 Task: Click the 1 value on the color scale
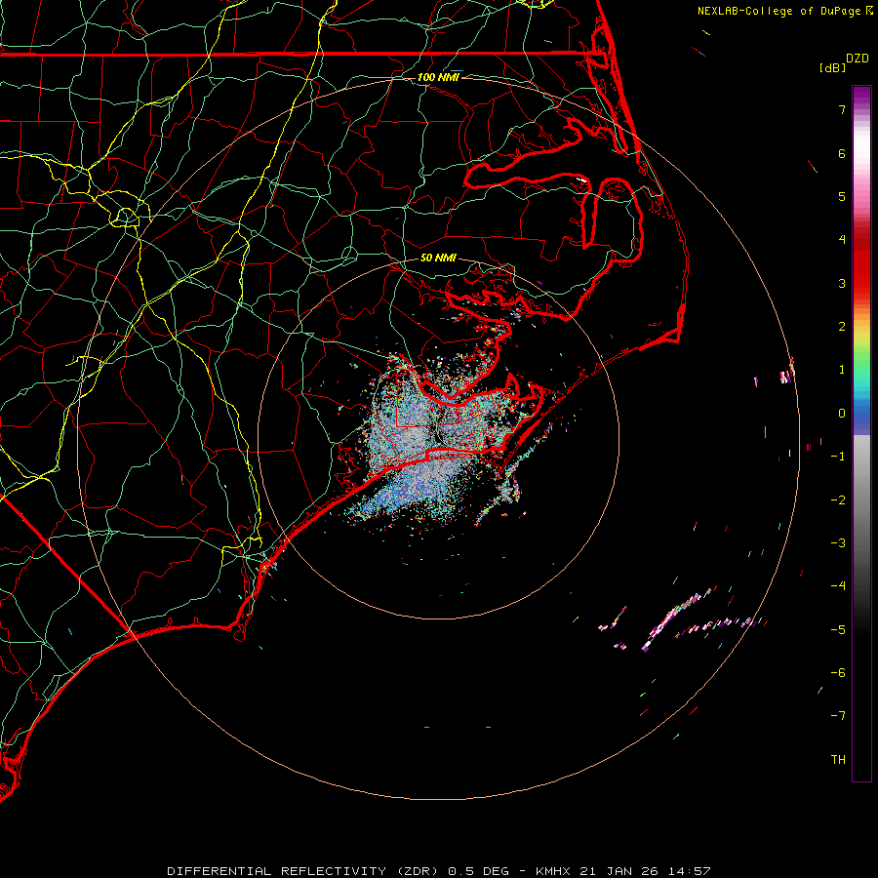pyautogui.click(x=842, y=370)
